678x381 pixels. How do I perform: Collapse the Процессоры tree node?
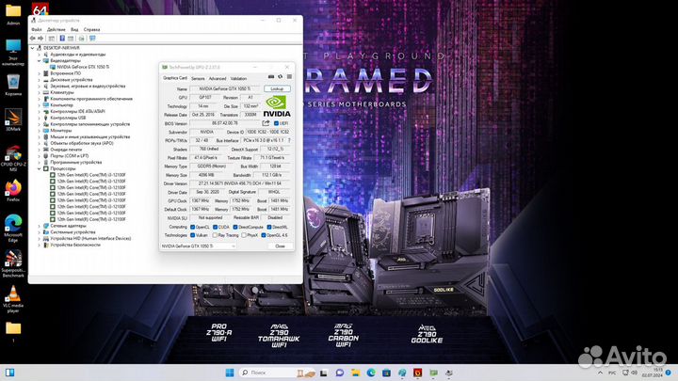point(39,168)
